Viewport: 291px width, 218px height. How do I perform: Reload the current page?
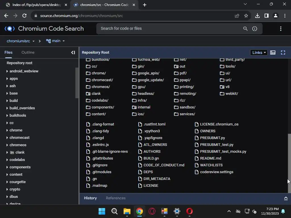tap(24, 16)
